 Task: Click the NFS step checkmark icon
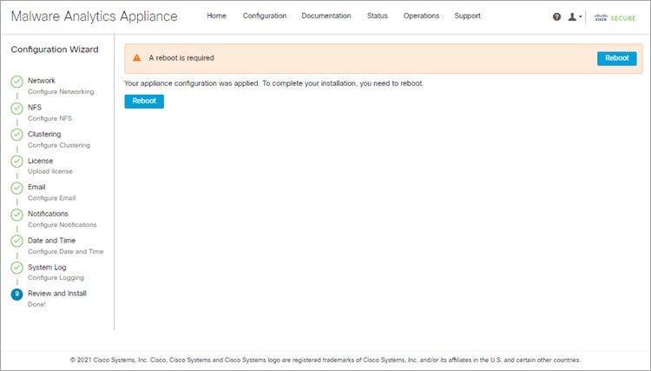[16, 109]
